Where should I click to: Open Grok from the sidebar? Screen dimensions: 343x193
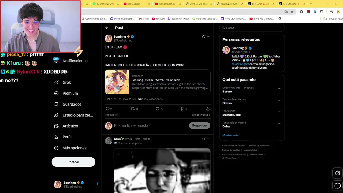(x=63, y=83)
